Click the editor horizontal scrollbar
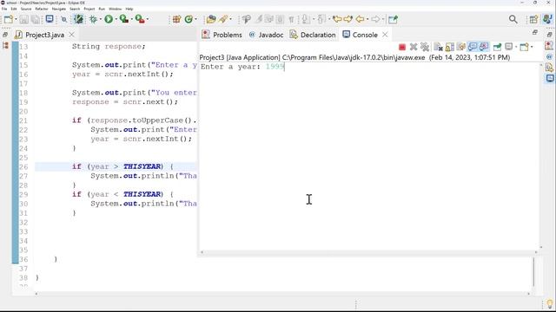This screenshot has width=556, height=312. click(282, 294)
